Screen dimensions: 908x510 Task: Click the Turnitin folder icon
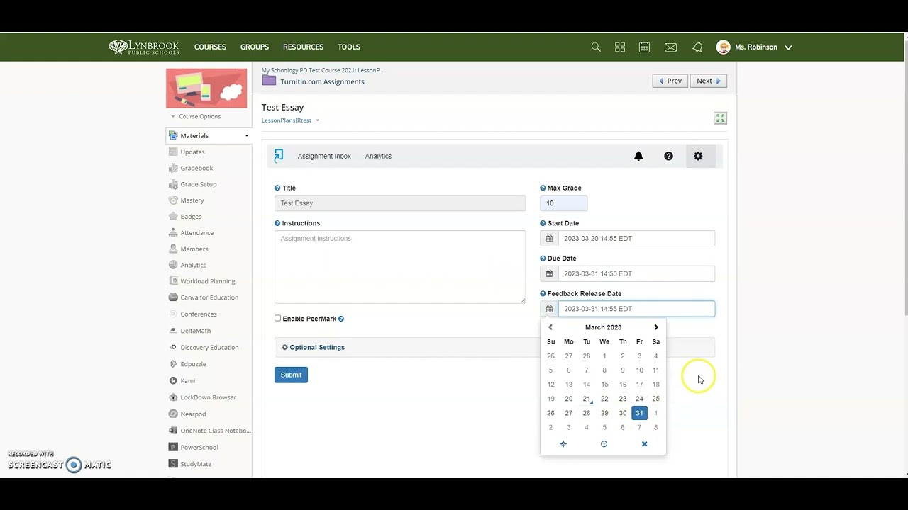(x=269, y=81)
